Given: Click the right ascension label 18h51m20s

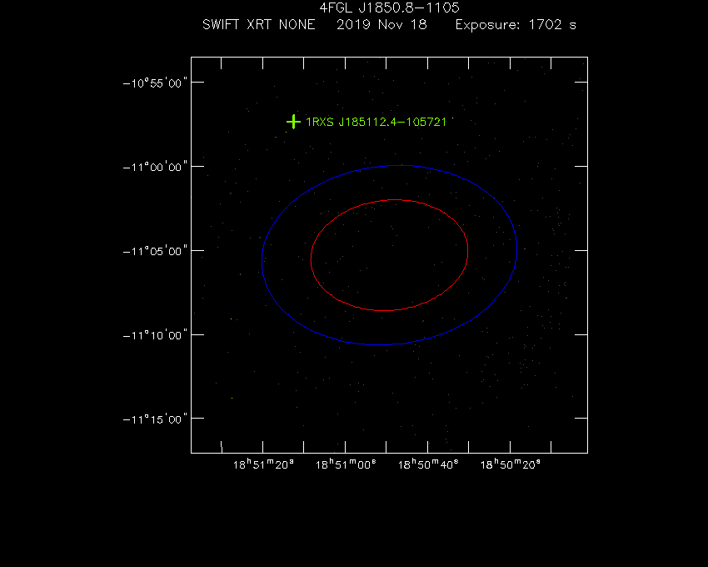Looking at the screenshot, I should point(263,464).
